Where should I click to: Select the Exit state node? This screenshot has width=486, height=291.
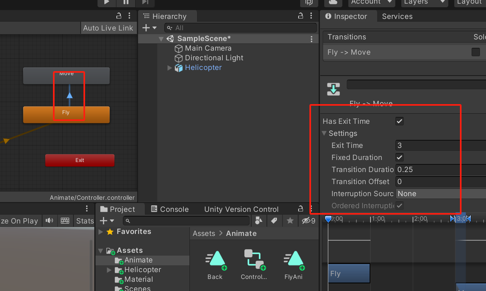(80, 160)
